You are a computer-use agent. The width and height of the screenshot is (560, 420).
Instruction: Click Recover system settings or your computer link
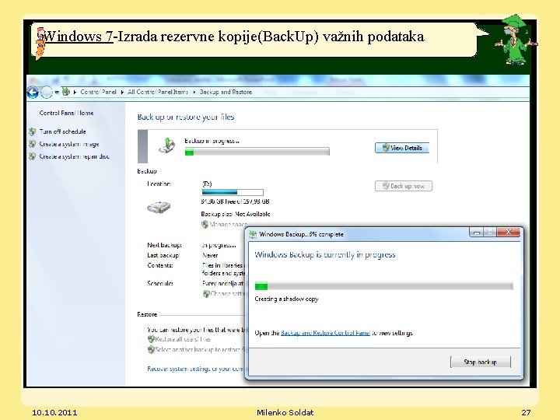coord(196,369)
